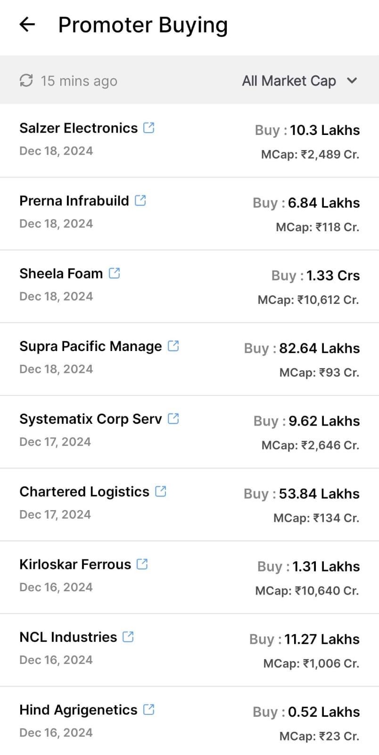Tap the NCL Industries company name
The height and width of the screenshot is (755, 379).
pyautogui.click(x=68, y=637)
